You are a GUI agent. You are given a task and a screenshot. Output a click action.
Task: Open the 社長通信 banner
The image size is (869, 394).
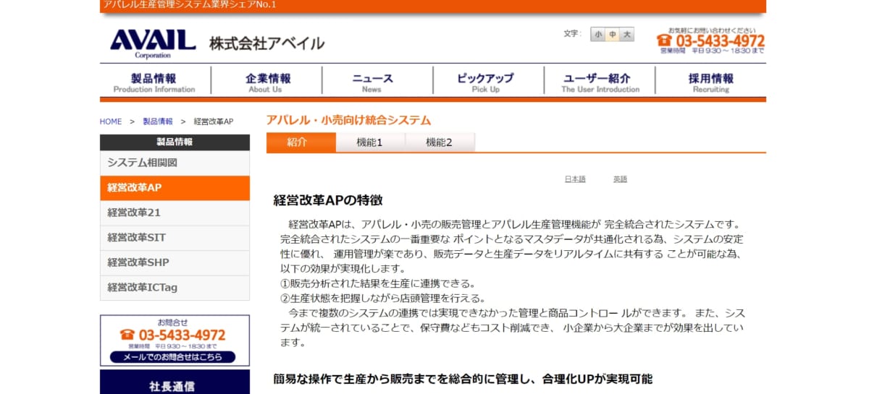(x=175, y=383)
